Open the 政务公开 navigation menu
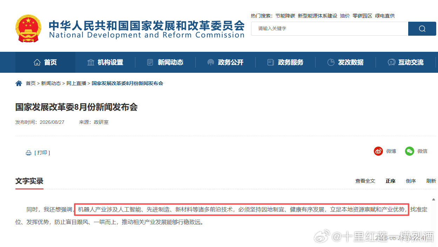 tap(225, 62)
